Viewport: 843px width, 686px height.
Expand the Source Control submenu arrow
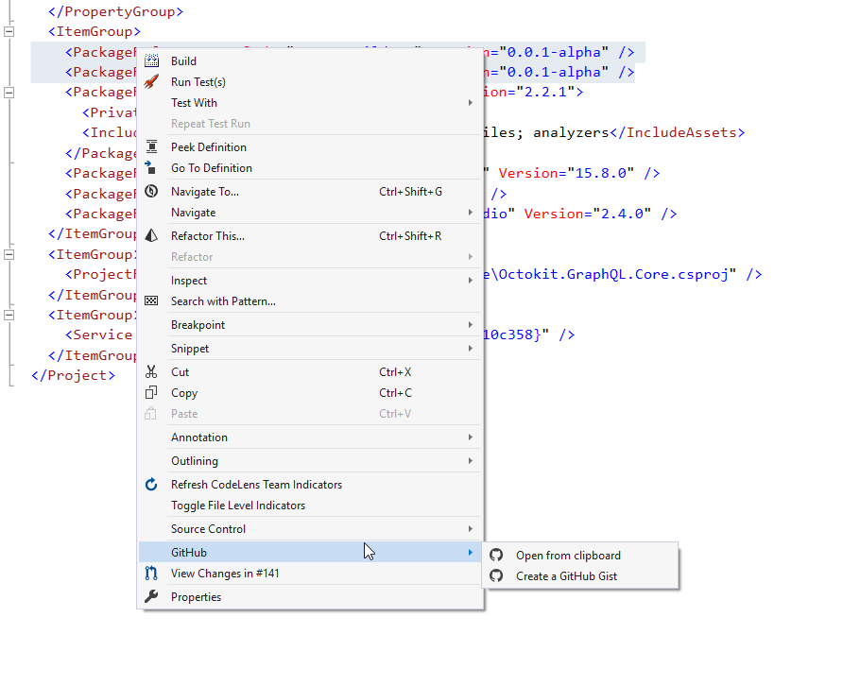pyautogui.click(x=471, y=529)
